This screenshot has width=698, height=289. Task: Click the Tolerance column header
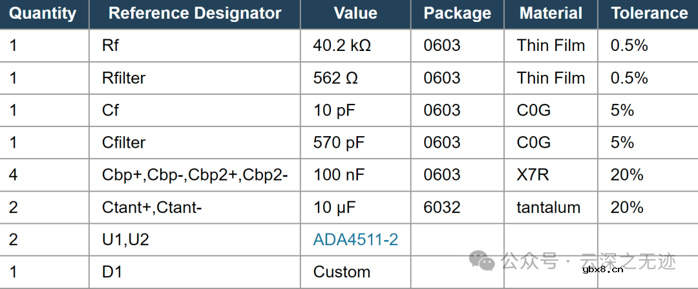pos(649,14)
